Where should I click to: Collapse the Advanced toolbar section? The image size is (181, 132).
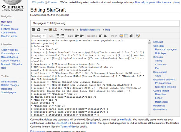67,30
